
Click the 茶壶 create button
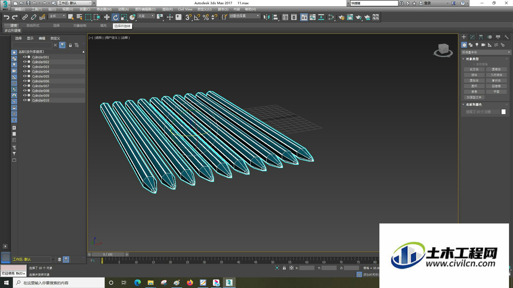click(474, 92)
